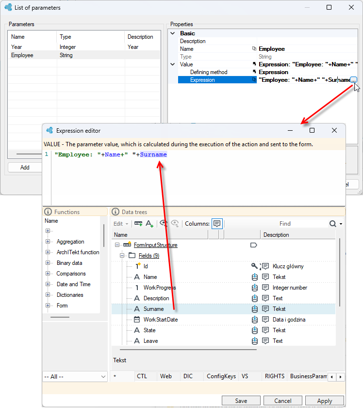Open the search options arrow beside magnifier
The width and height of the screenshot is (363, 415).
[x=341, y=224]
